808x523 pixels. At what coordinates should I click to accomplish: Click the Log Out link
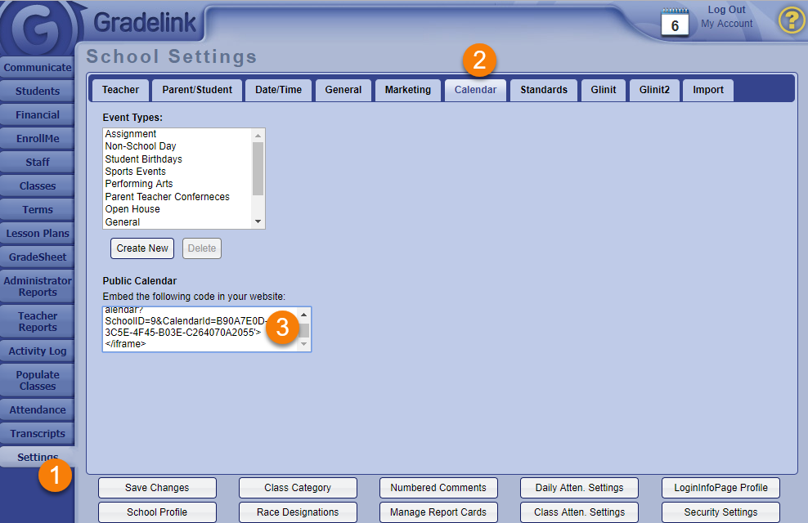click(726, 10)
